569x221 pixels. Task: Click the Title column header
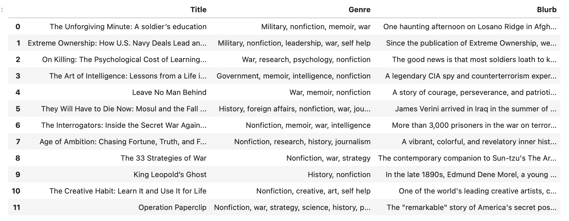point(198,10)
